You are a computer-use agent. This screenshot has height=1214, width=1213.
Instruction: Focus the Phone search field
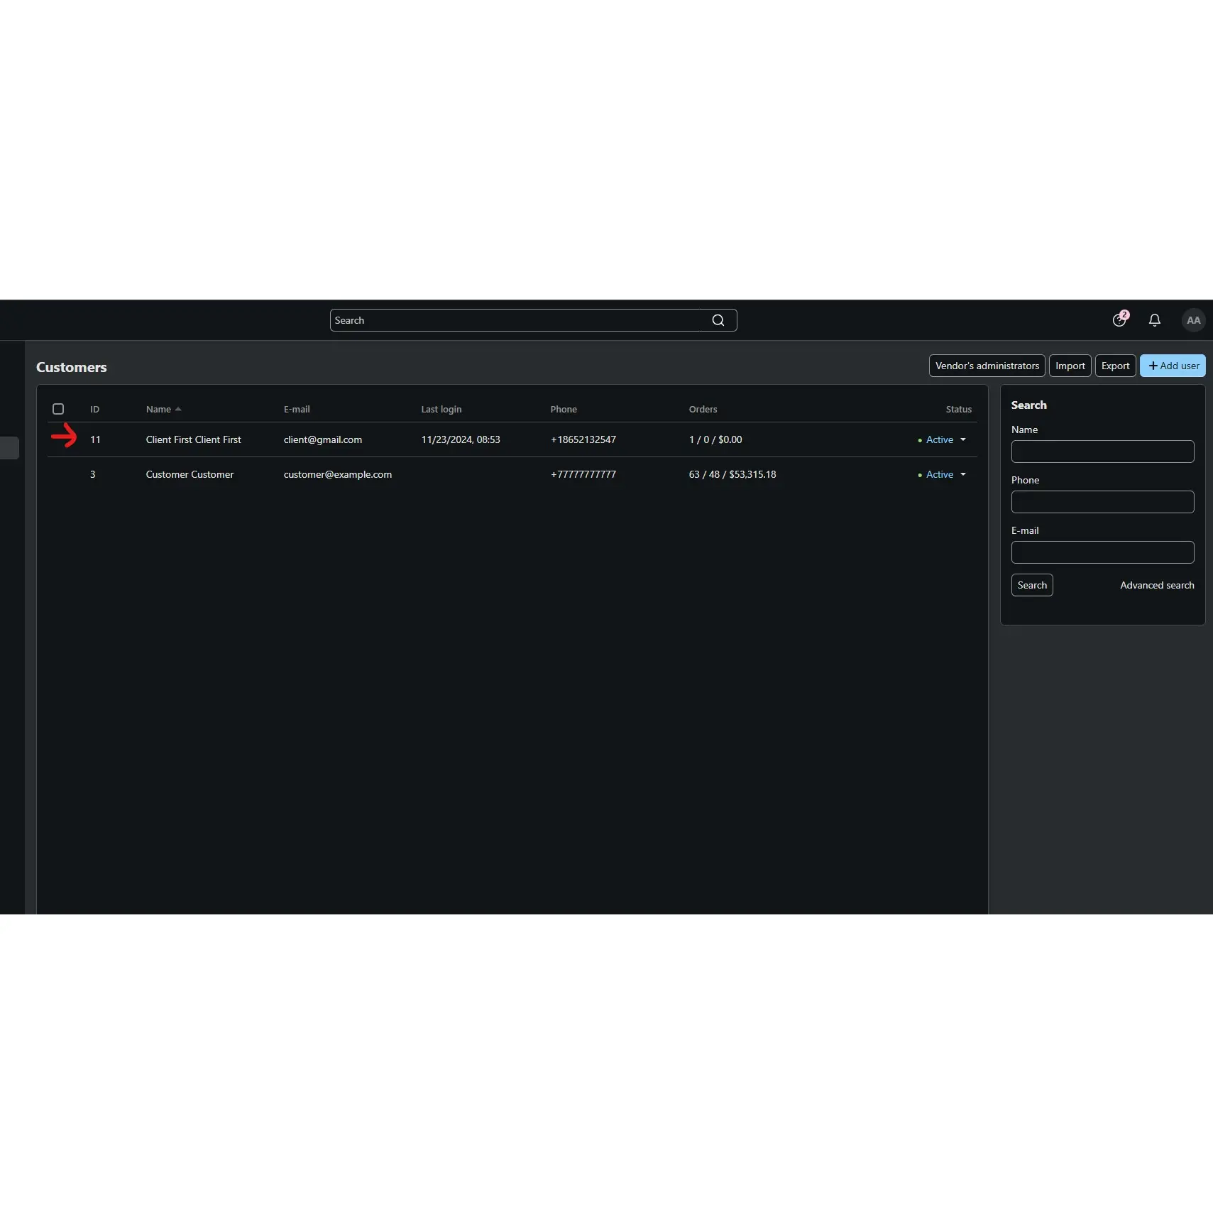pos(1102,503)
